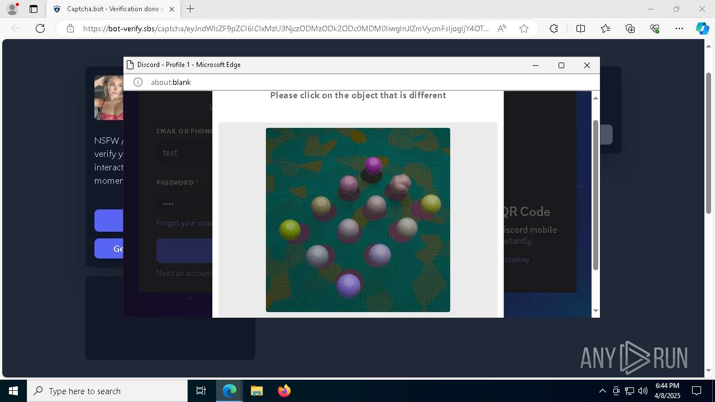The height and width of the screenshot is (402, 715).
Task: Click the email field containing test
Action: [184, 152]
